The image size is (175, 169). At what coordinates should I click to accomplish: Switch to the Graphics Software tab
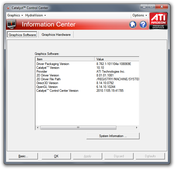(22, 35)
